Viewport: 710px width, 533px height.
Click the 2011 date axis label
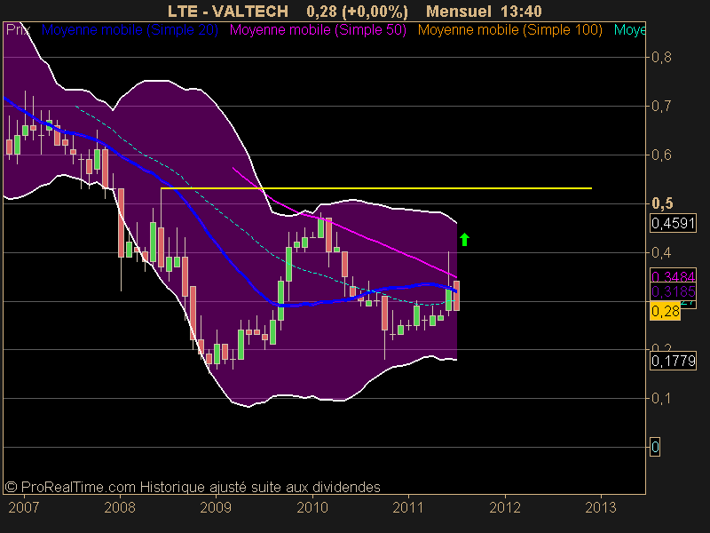tap(408, 507)
